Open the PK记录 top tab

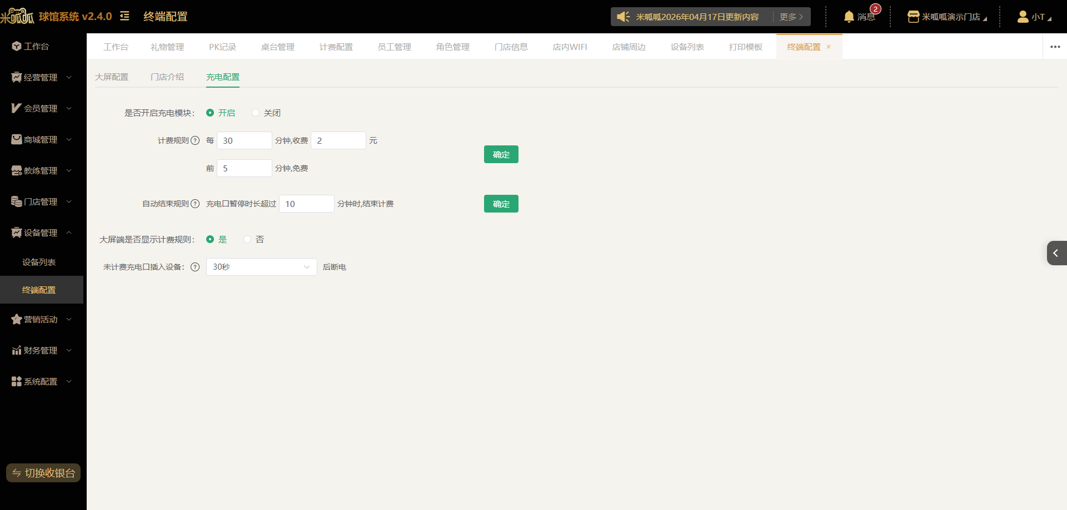(x=223, y=47)
